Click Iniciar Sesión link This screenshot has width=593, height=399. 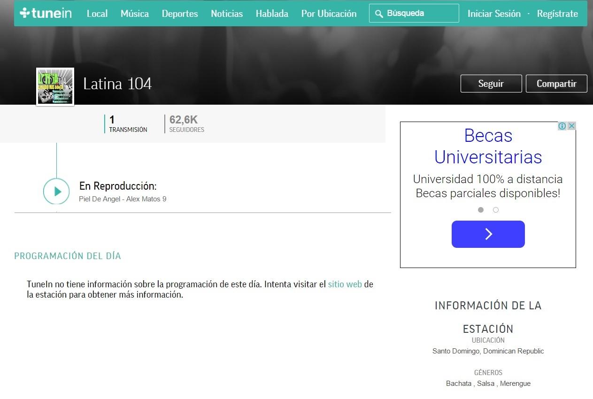tap(494, 14)
